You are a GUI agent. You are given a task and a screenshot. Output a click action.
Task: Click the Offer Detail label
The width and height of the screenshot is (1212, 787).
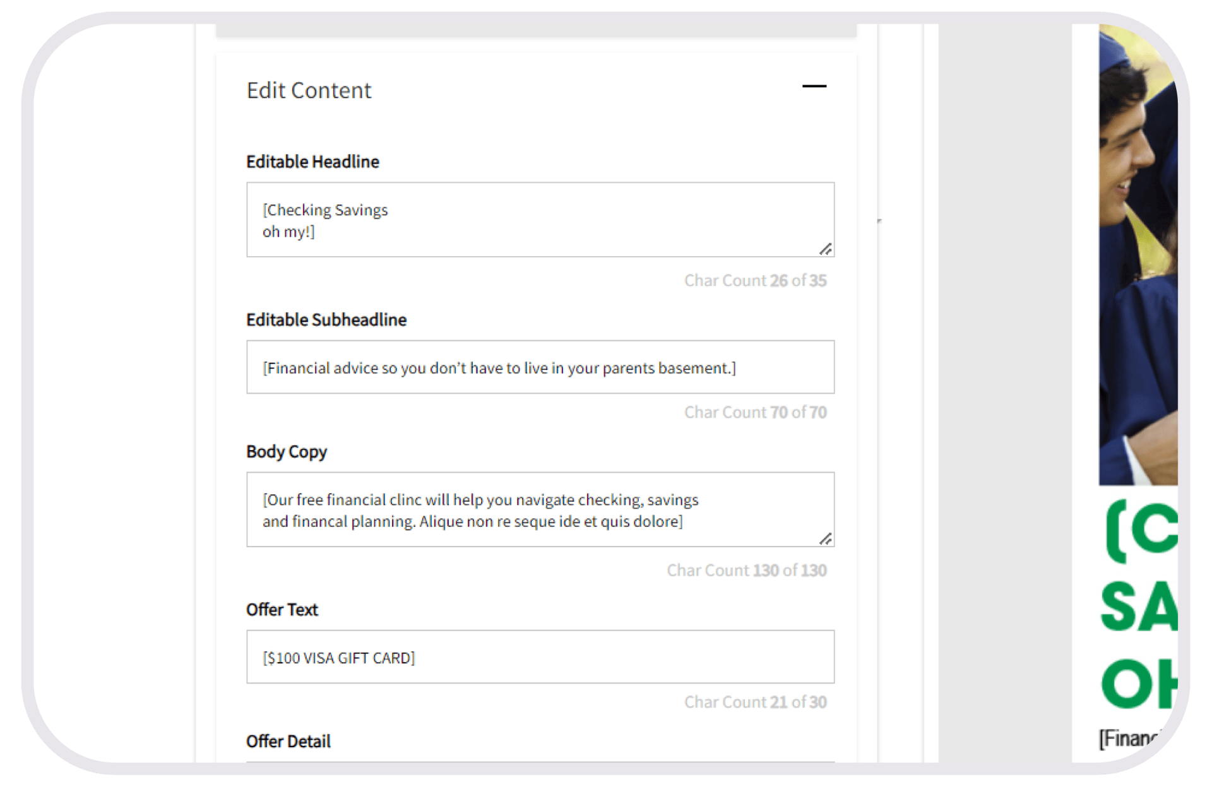288,742
